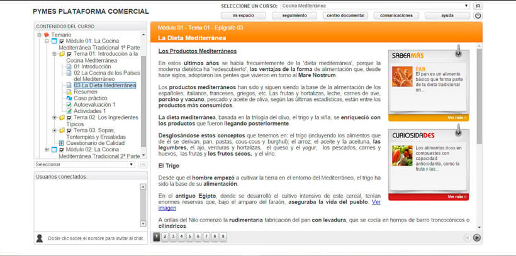Click the Módulo 02 blue module icon
This screenshot has height=256, width=516.
pyautogui.click(x=54, y=150)
